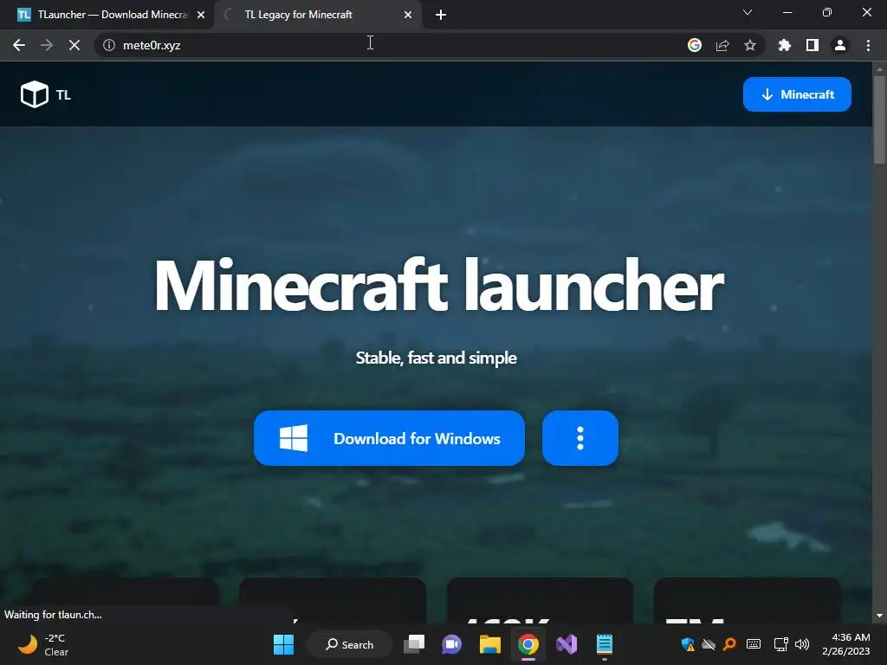Viewport: 887px width, 665px height.
Task: Click the orange magnifier tray icon
Action: (730, 644)
